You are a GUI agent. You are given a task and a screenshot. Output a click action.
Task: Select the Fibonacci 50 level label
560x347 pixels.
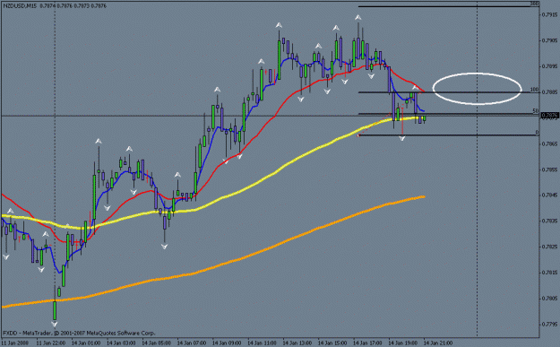click(535, 111)
